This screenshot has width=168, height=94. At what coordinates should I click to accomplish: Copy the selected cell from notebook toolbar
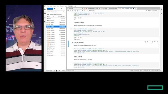(75, 11)
